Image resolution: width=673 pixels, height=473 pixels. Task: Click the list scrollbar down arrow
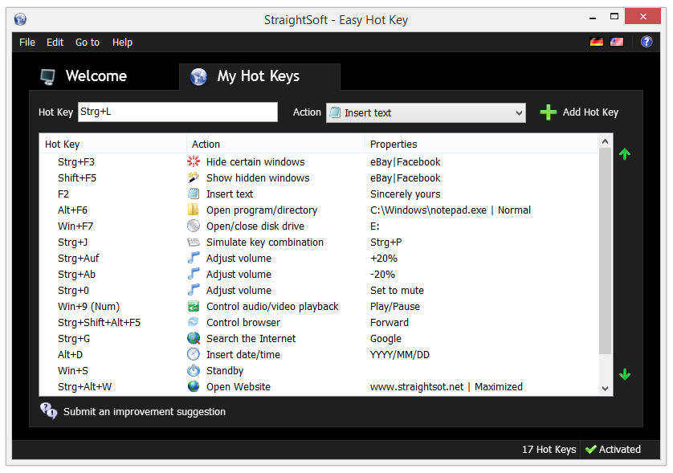click(x=606, y=389)
